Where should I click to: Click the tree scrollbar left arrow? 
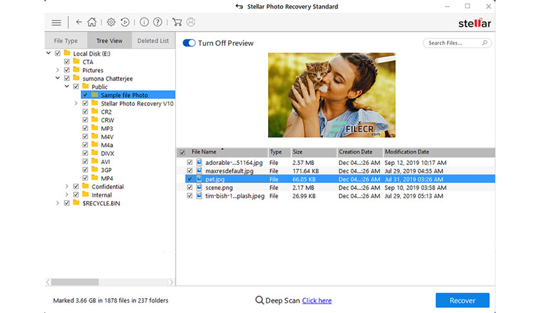coord(48,282)
